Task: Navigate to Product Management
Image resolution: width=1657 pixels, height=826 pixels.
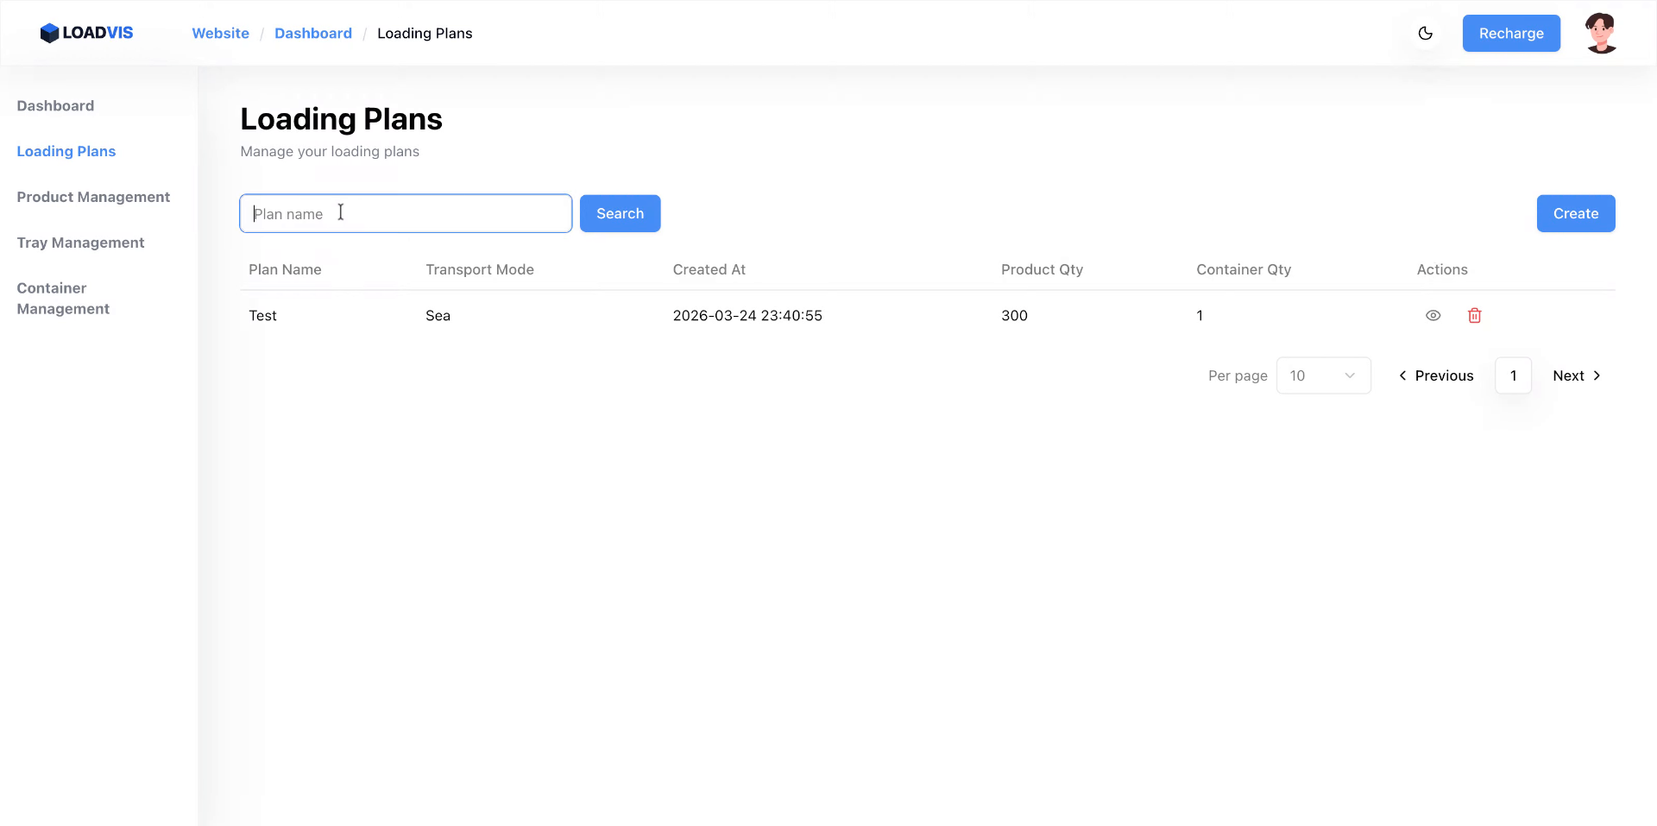Action: tap(93, 197)
